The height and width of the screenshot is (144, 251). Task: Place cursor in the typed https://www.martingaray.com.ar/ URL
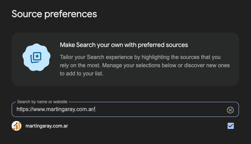pos(56,109)
